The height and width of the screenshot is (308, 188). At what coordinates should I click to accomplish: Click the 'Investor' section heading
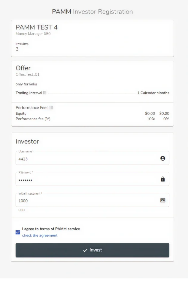(27, 141)
